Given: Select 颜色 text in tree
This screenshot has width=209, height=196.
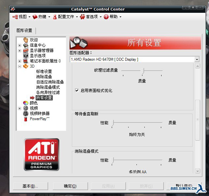Looking at the screenshot, I should click(34, 103).
